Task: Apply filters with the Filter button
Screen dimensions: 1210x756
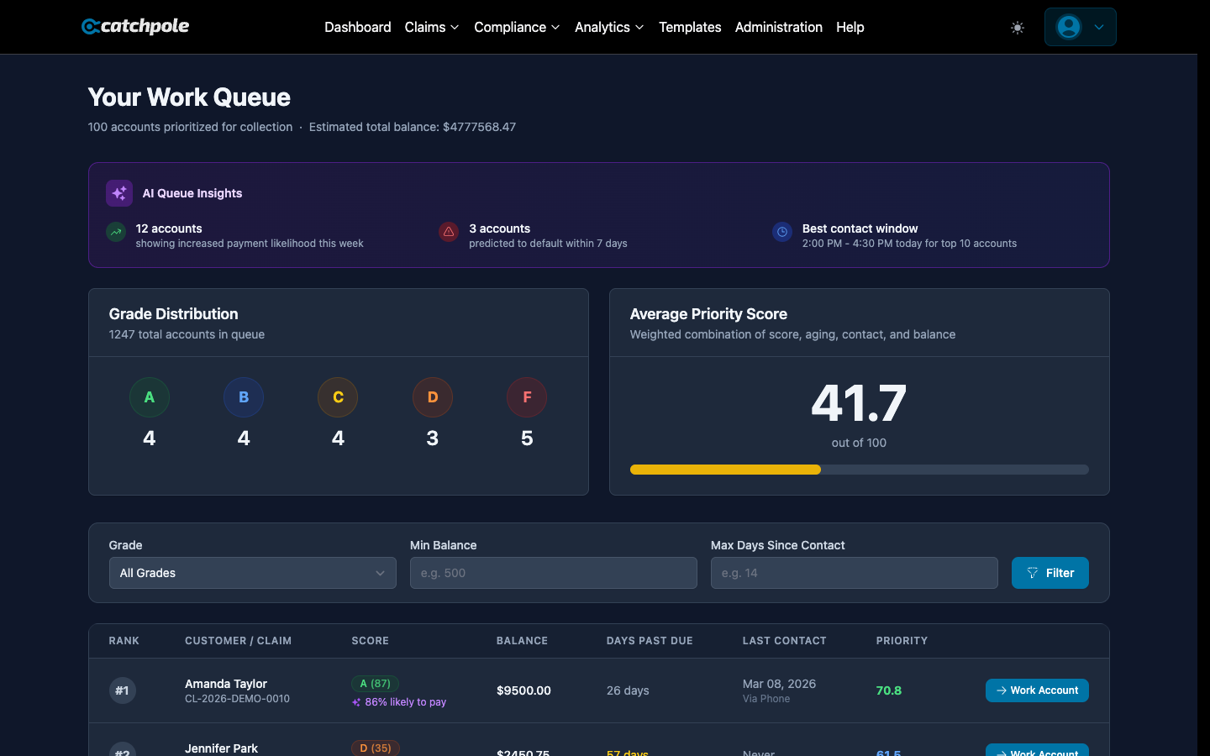Action: point(1050,573)
